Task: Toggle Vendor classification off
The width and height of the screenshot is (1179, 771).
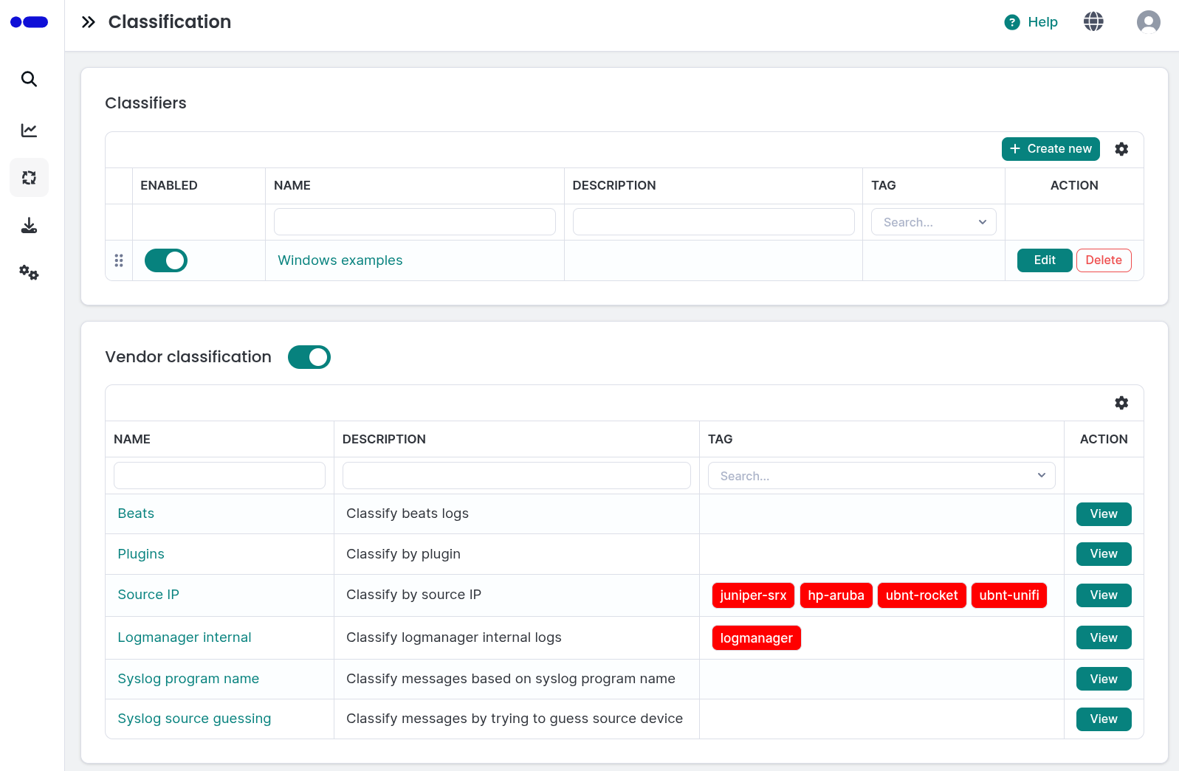Action: [x=309, y=357]
